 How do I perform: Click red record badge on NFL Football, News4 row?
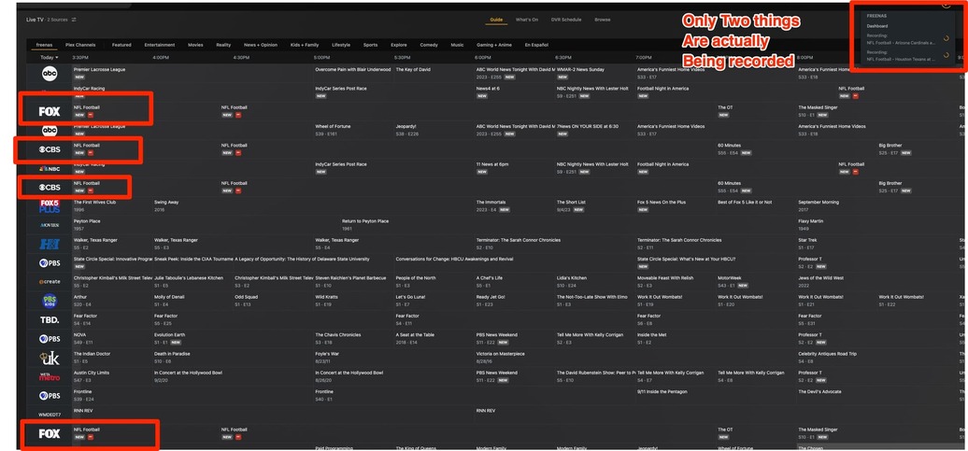click(856, 96)
